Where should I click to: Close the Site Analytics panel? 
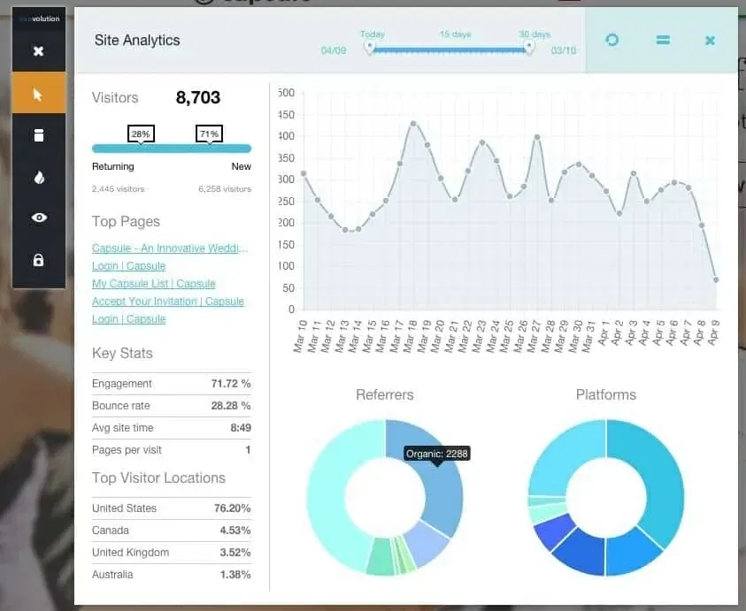[710, 40]
